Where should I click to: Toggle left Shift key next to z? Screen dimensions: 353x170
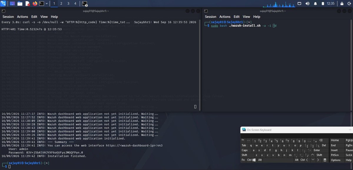[x=244, y=155]
